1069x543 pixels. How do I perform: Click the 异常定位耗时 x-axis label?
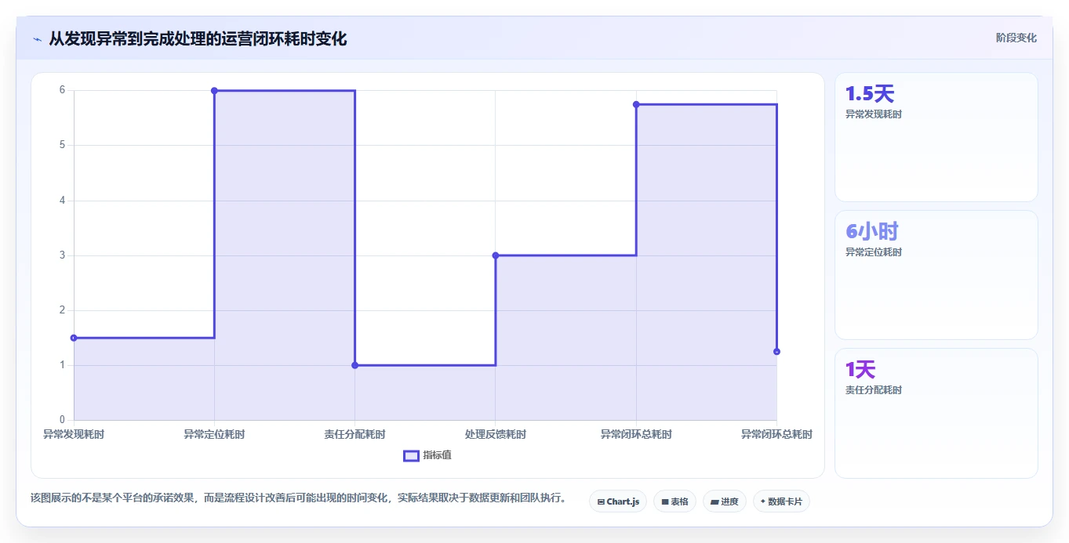coord(214,434)
